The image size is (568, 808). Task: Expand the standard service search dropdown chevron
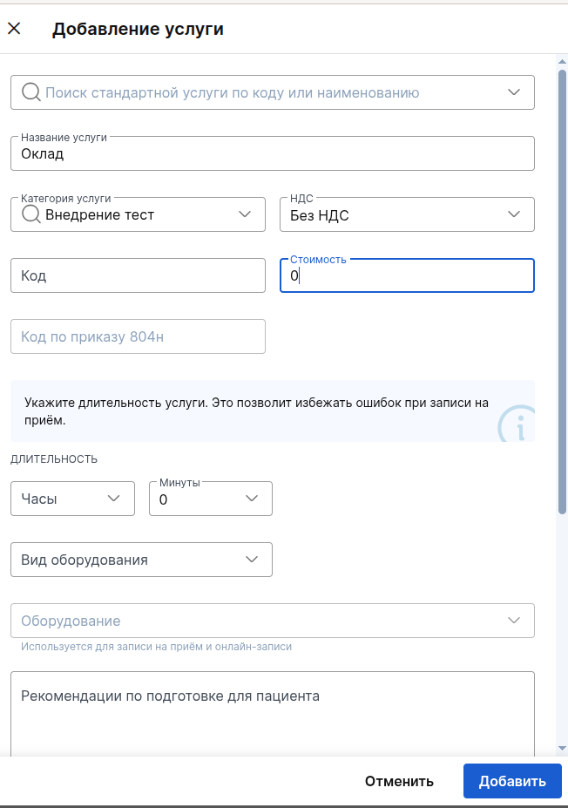click(513, 92)
